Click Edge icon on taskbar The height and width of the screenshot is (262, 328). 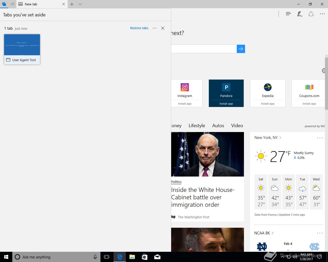(119, 257)
